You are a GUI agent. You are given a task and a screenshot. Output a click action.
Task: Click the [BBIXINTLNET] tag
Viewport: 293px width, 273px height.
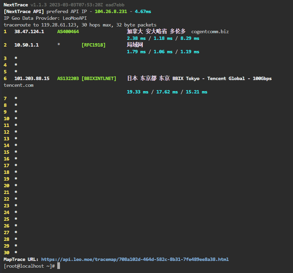[99, 78]
